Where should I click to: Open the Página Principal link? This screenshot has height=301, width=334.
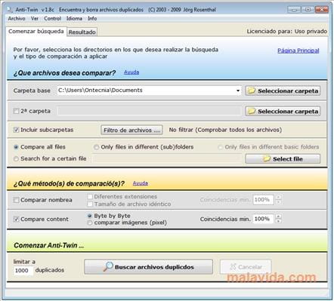tap(298, 51)
